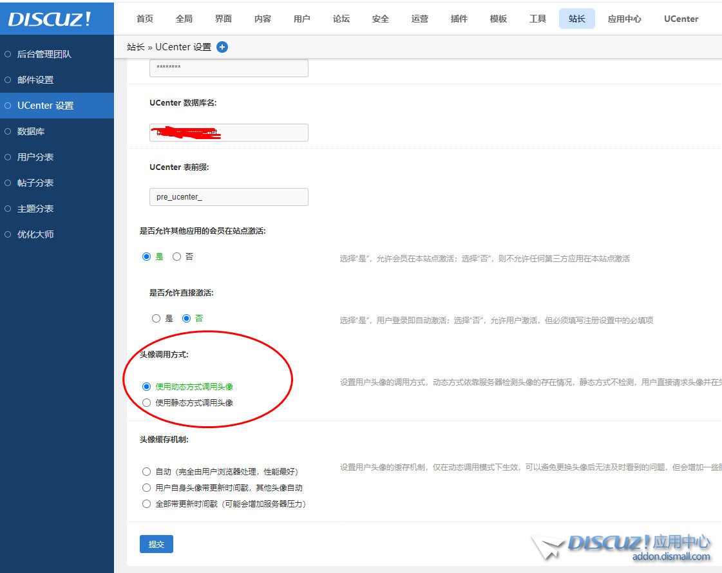Screen dimensions: 722x573
Task: Click the Discuz! logo in header
Action: [x=49, y=19]
